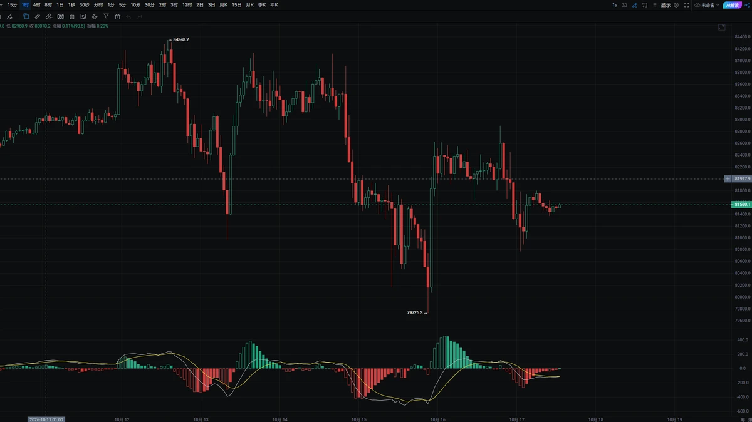Undo the last drawing action
Image resolution: width=752 pixels, height=422 pixels.
128,16
